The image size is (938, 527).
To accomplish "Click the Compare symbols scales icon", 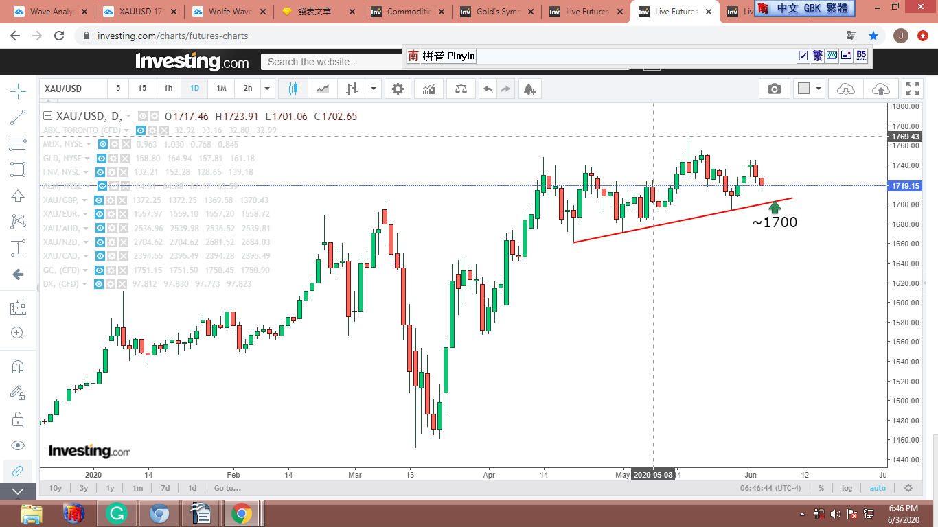I will [x=460, y=89].
